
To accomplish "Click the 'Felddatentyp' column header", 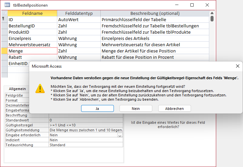I will (78, 14).
